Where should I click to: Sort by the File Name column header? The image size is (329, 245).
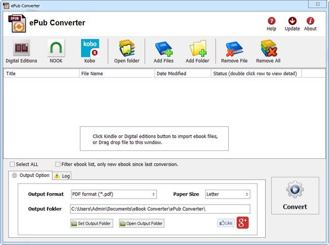point(117,74)
